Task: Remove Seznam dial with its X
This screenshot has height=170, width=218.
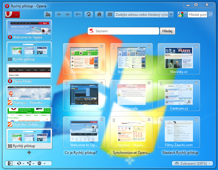Action: click(149, 120)
